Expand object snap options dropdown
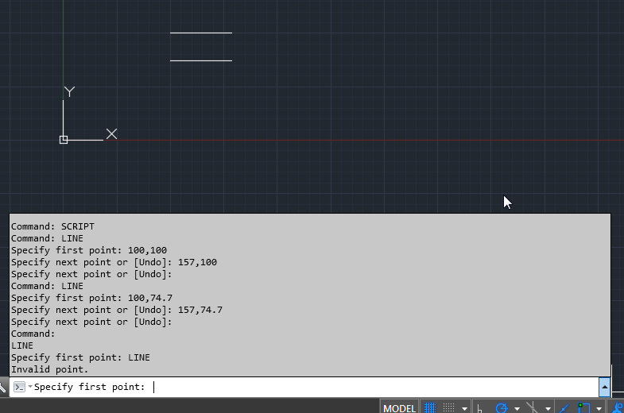Image resolution: width=624 pixels, height=413 pixels. pos(599,408)
